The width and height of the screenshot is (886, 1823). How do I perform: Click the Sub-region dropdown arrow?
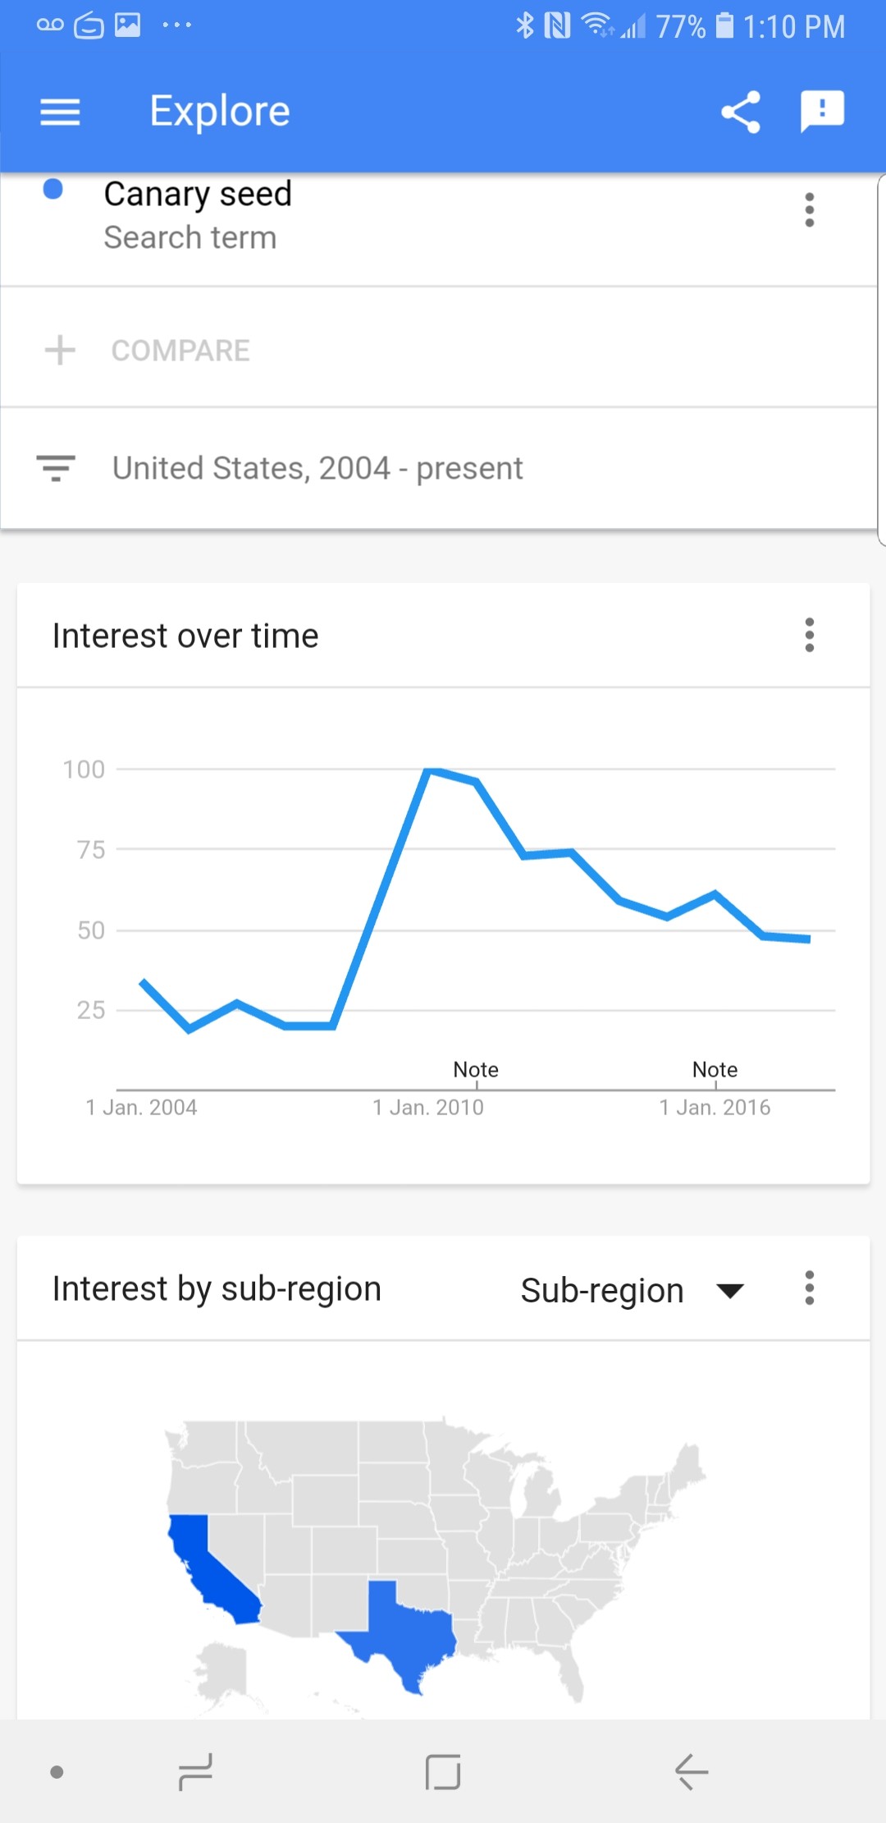coord(729,1291)
